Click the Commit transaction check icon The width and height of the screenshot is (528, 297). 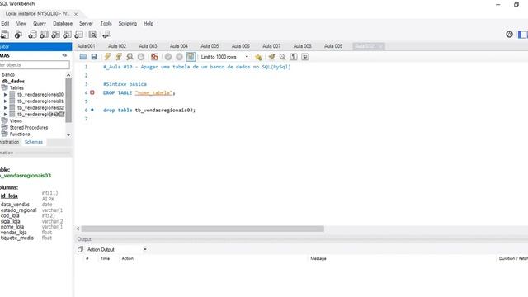pyautogui.click(x=168, y=57)
